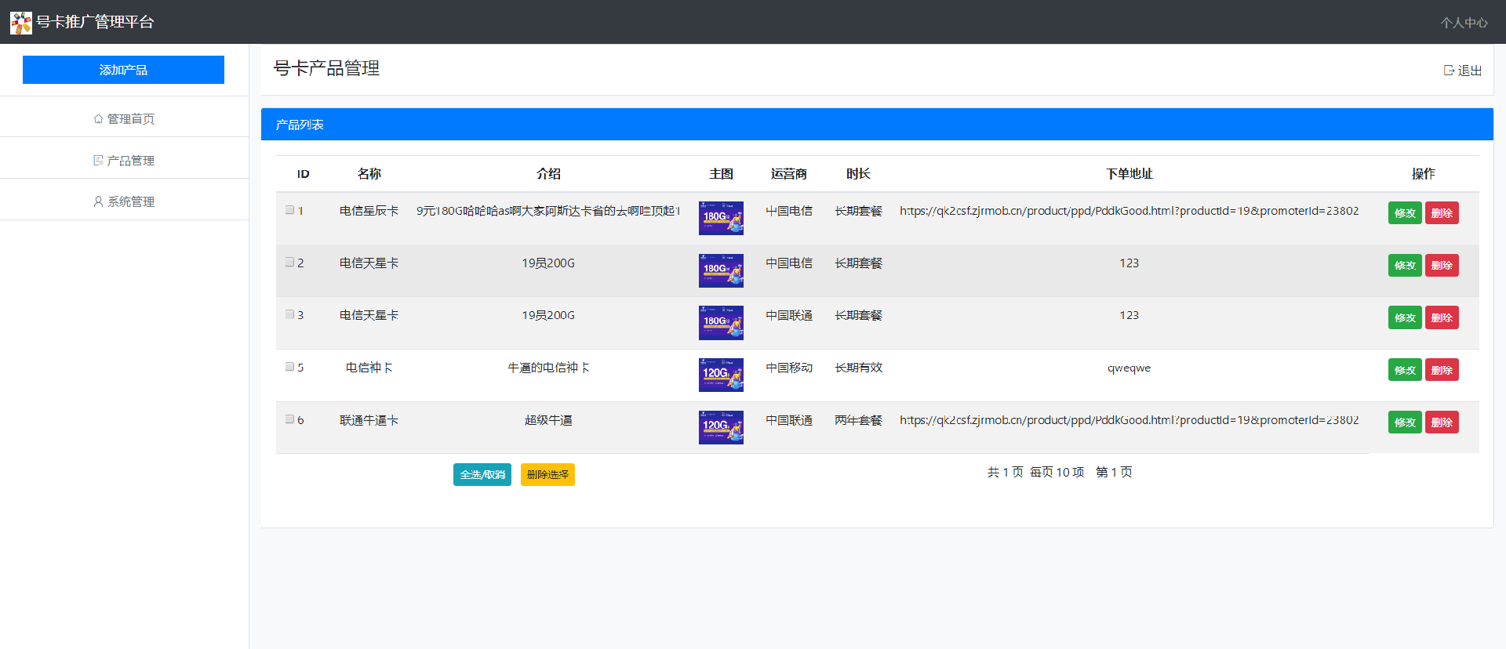Open product image thumbnail in row ID 3
The width and height of the screenshot is (1506, 649).
tap(721, 323)
